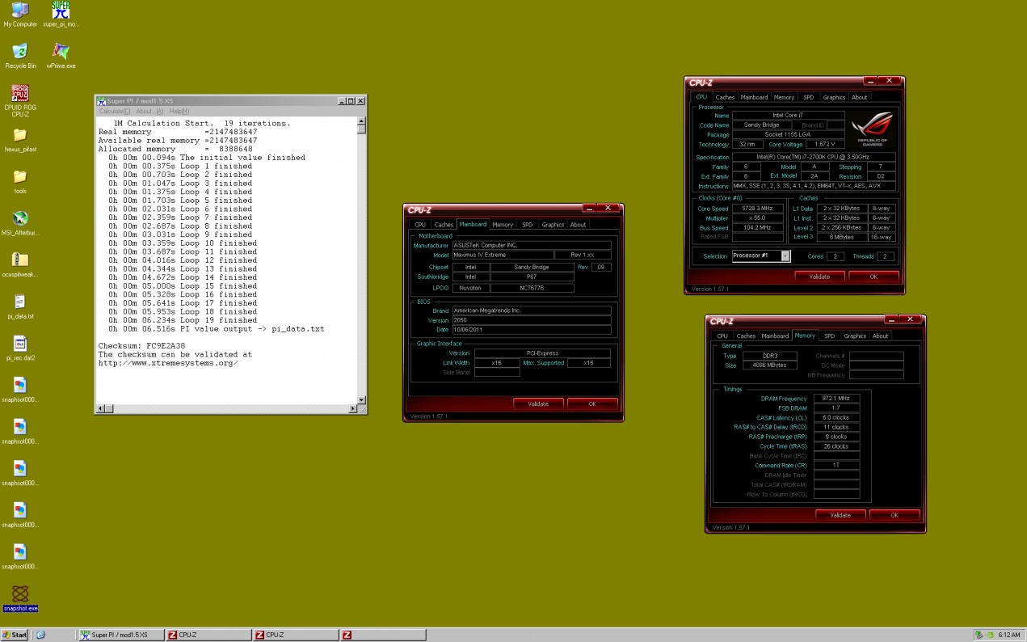Activate the Super PI taskbar button

tap(121, 635)
